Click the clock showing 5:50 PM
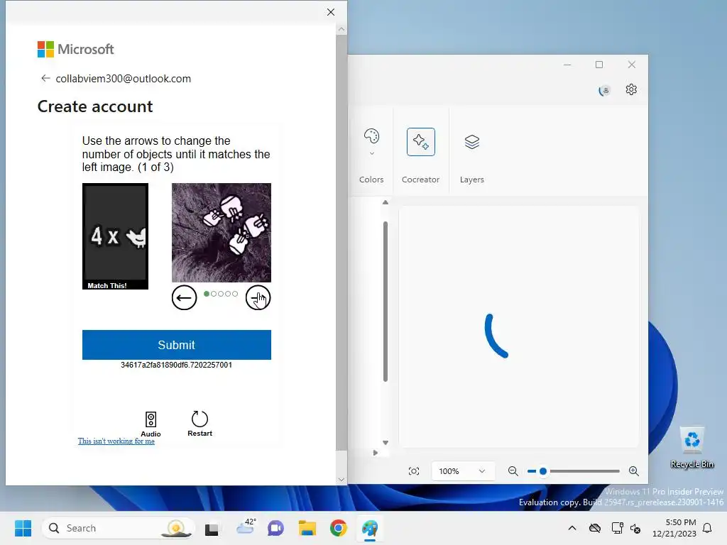727x545 pixels. tap(674, 528)
